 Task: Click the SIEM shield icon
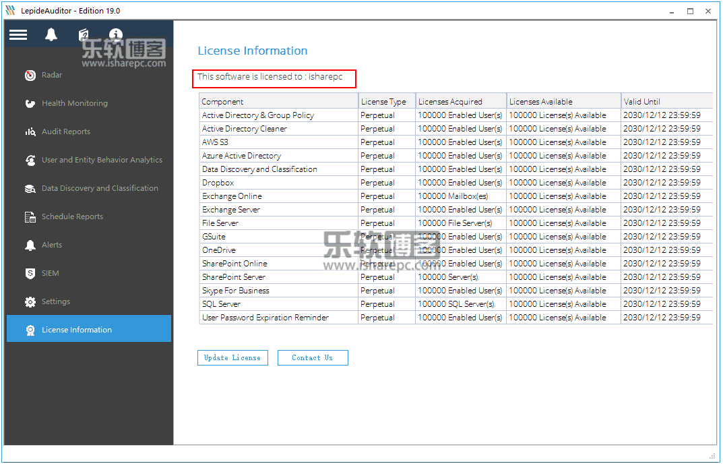pyautogui.click(x=30, y=273)
